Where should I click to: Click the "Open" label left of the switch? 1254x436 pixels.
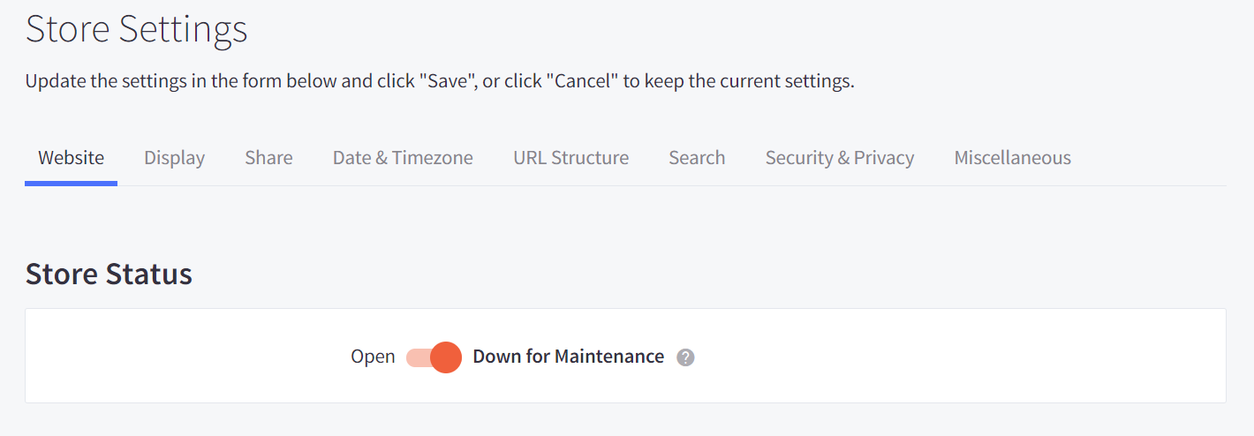click(x=373, y=357)
